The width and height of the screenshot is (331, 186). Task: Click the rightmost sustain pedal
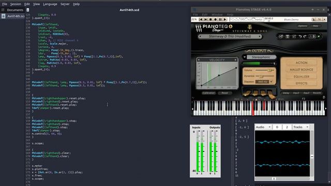click(x=272, y=95)
